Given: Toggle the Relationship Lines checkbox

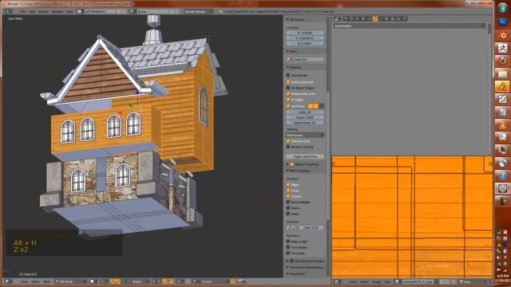Looking at the screenshot, I should click(288, 94).
